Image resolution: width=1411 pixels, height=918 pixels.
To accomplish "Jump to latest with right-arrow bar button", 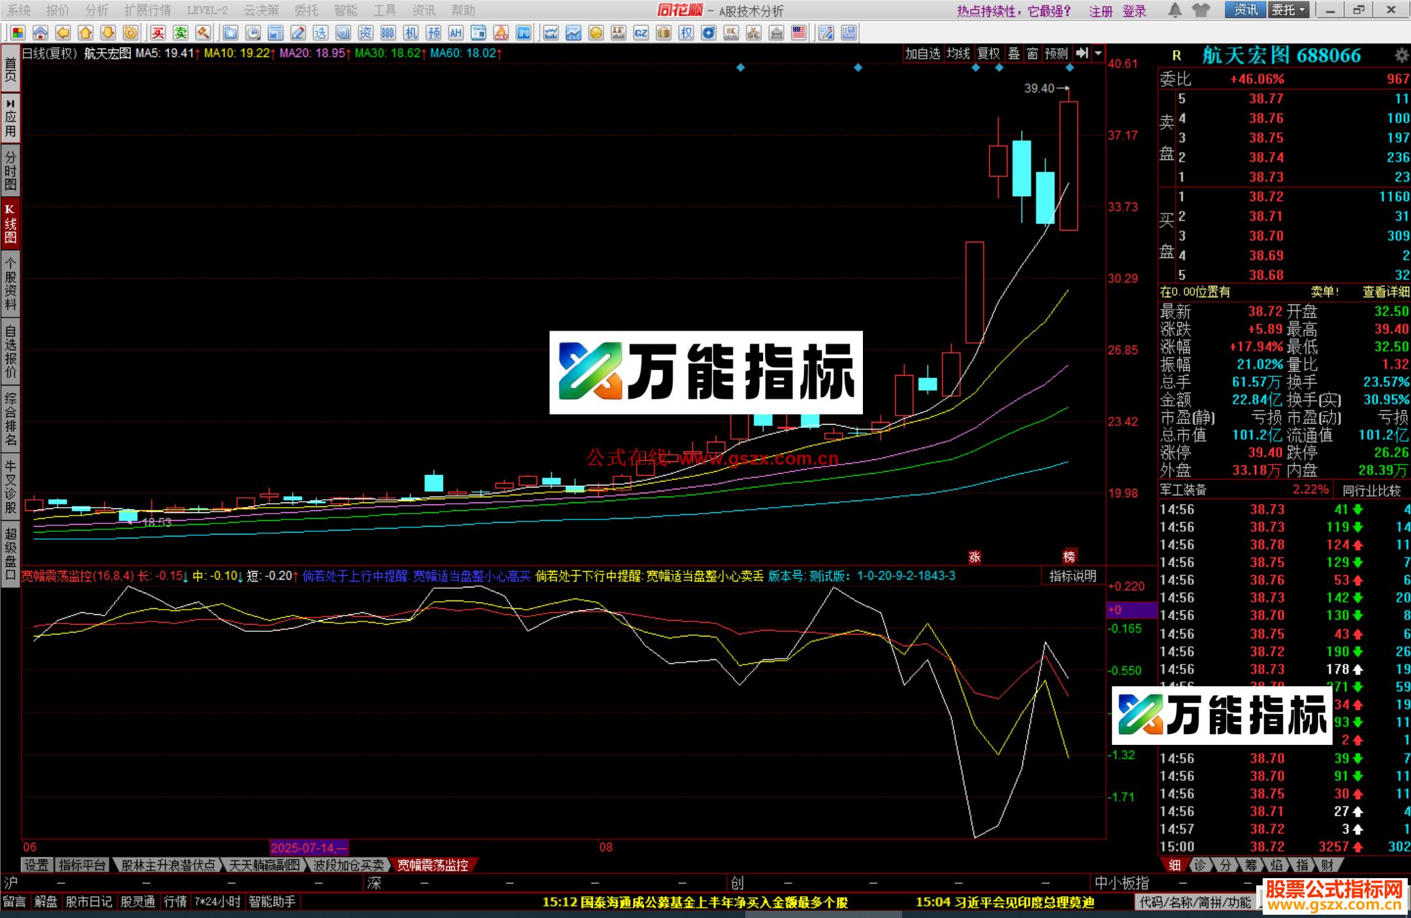I will pos(1082,54).
